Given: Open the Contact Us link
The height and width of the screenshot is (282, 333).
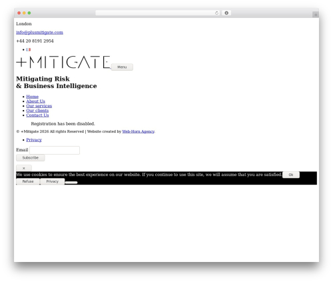Looking at the screenshot, I should [x=37, y=115].
